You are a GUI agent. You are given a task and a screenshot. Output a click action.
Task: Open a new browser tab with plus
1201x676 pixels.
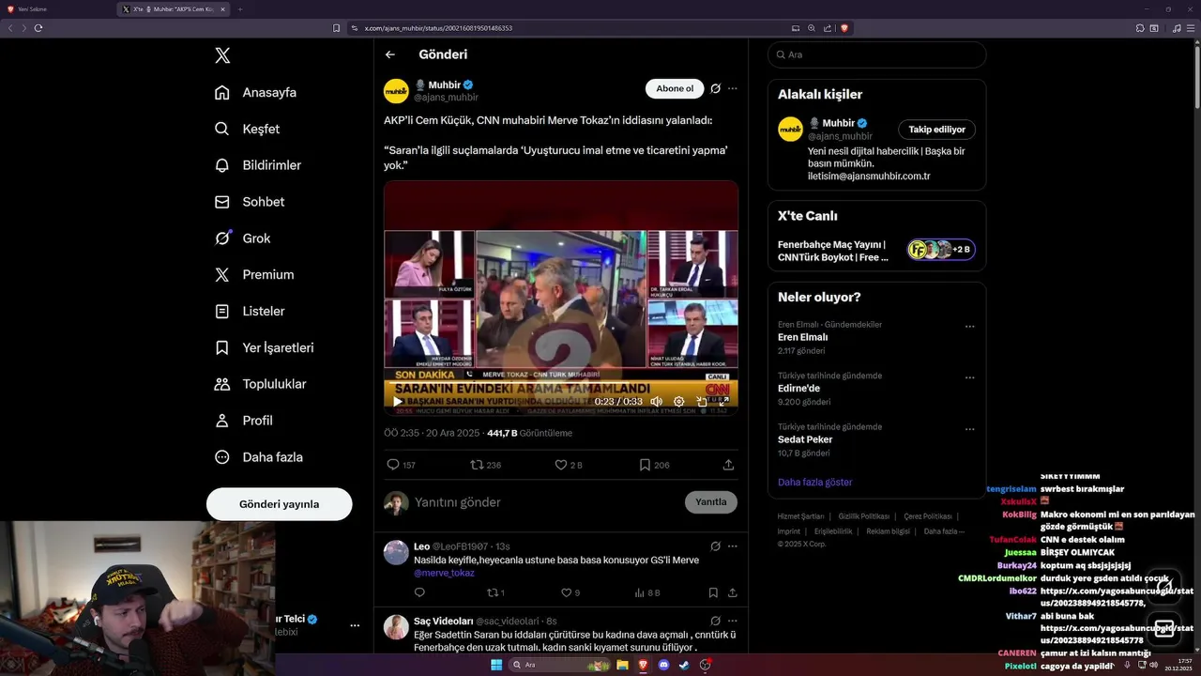tap(240, 8)
